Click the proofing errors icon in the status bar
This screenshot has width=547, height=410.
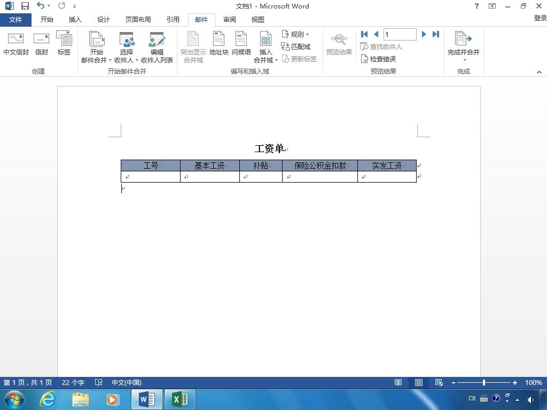[x=99, y=382]
